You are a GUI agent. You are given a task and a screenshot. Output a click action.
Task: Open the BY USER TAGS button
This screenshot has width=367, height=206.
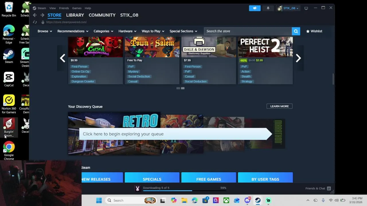pyautogui.click(x=265, y=177)
